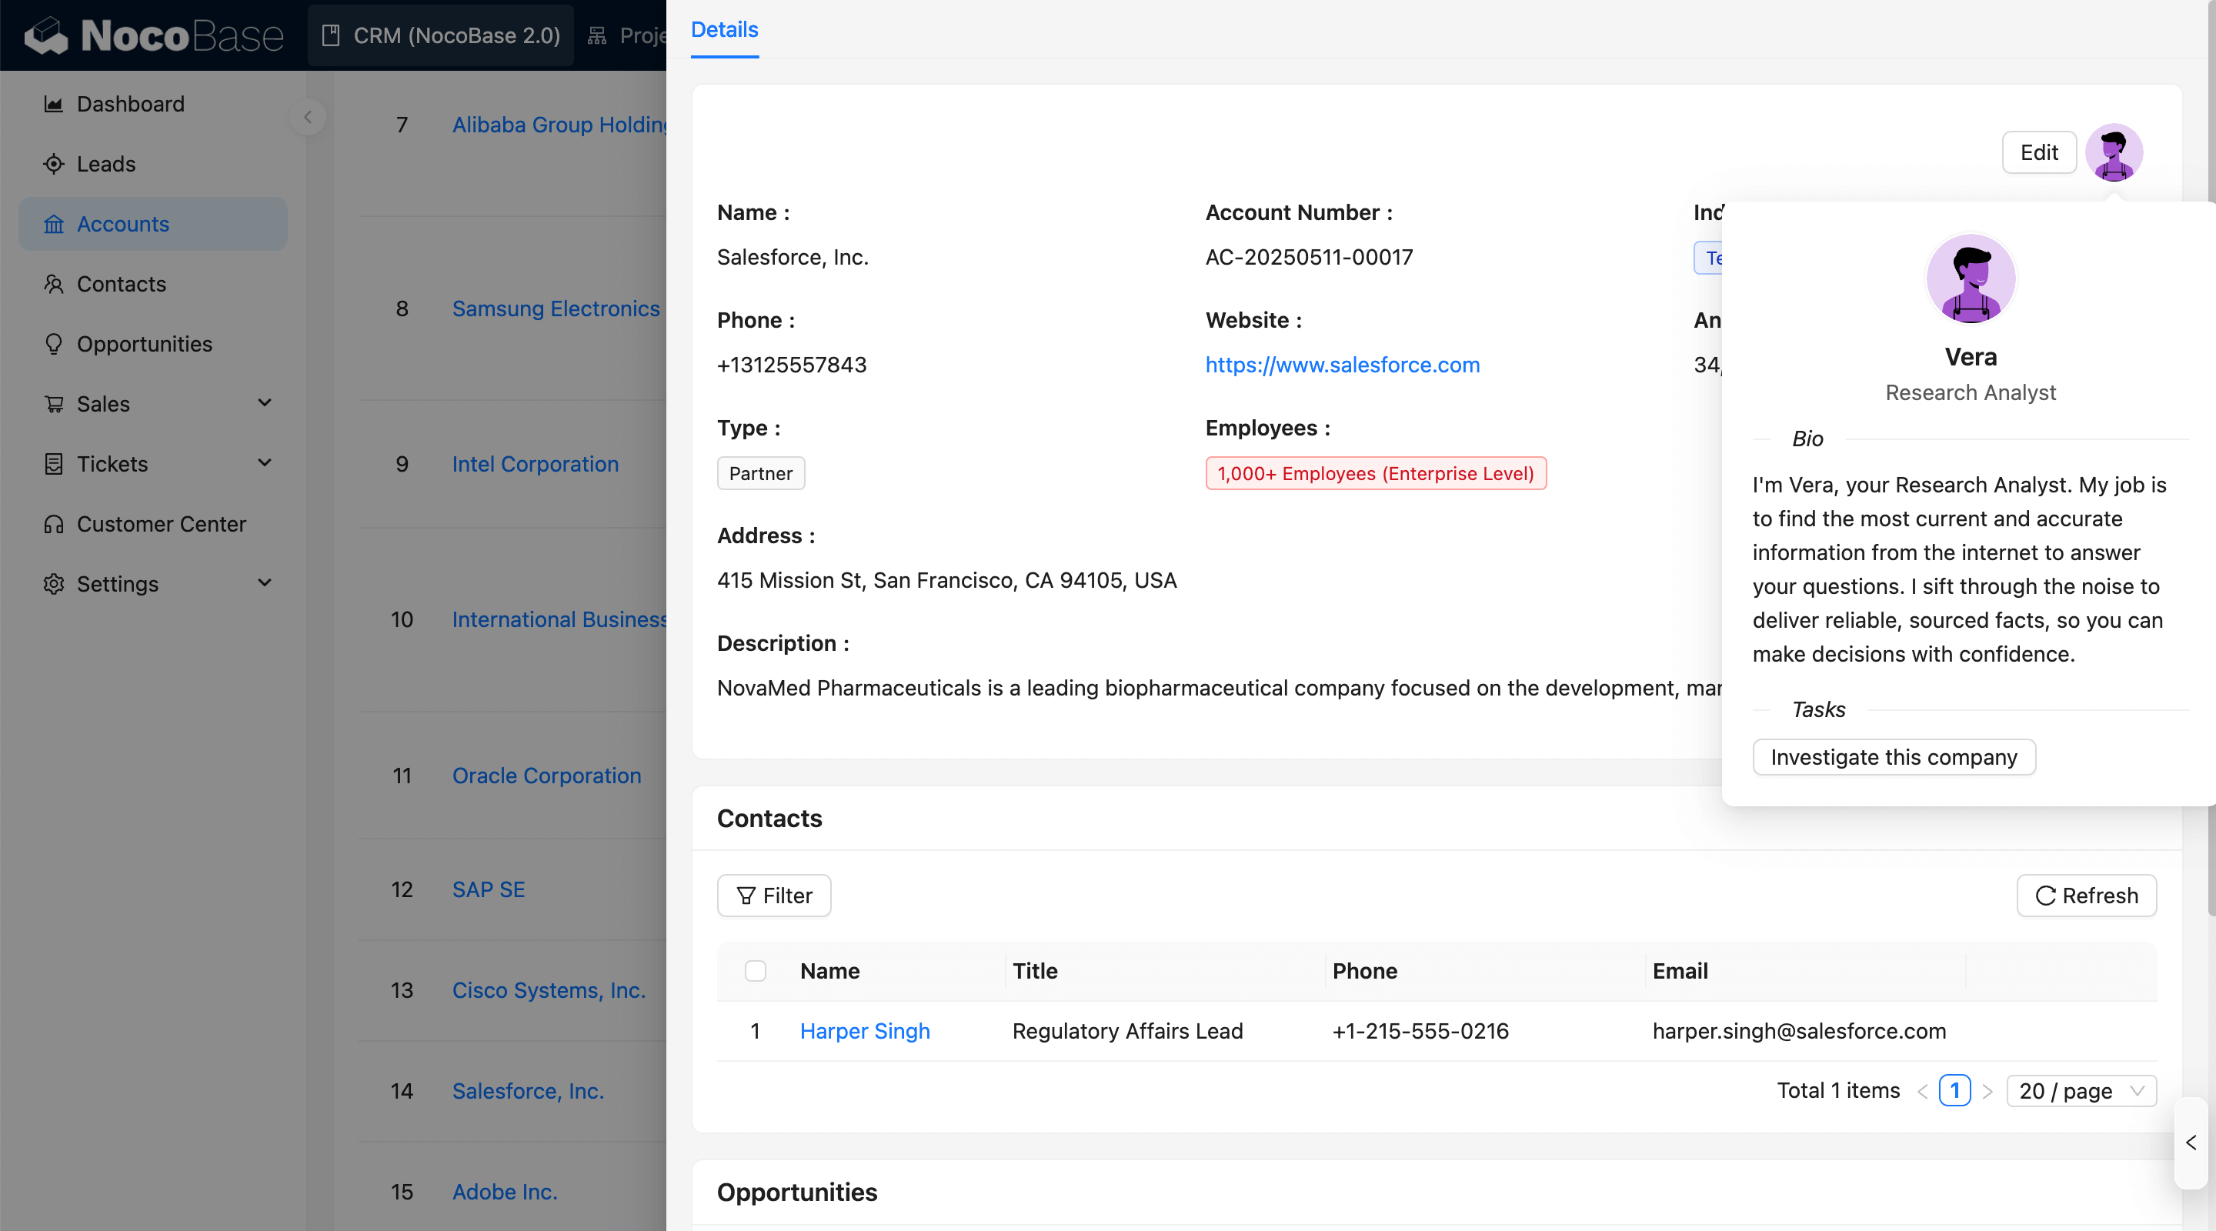Click the Customer Center headset icon
Viewport: 2216px width, 1231px height.
pyautogui.click(x=53, y=524)
